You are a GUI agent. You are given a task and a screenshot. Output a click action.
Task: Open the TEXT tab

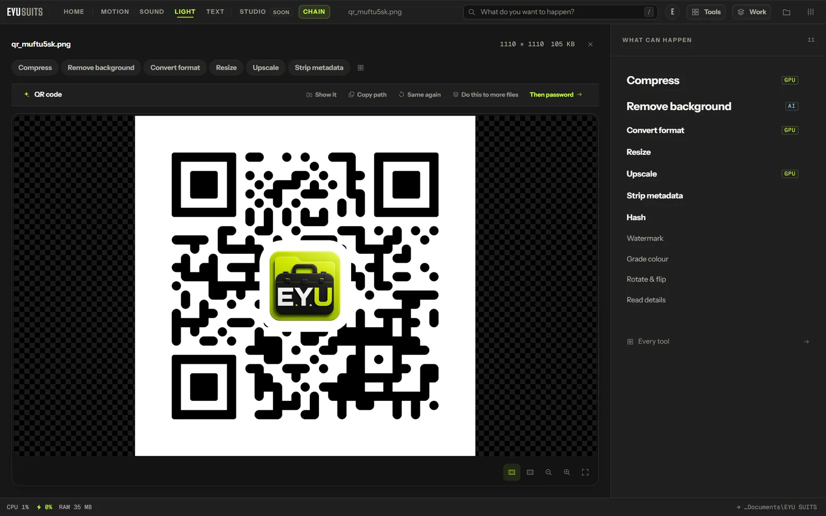tap(215, 12)
